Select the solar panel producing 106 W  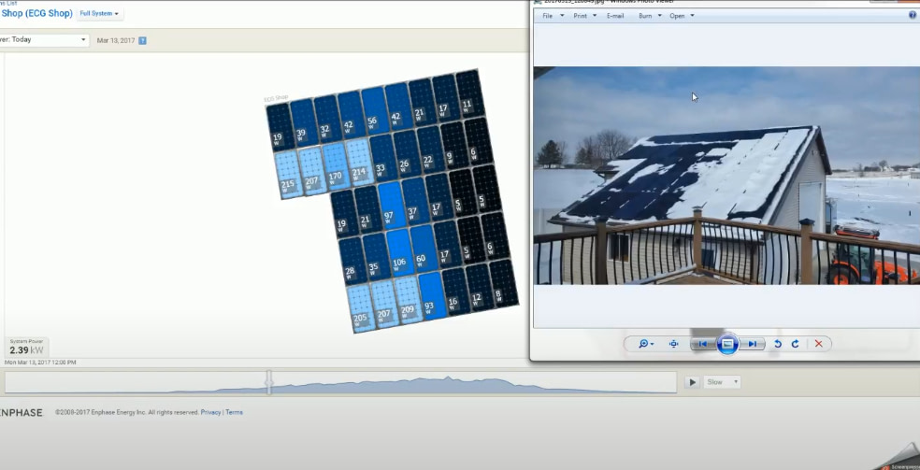pos(399,252)
